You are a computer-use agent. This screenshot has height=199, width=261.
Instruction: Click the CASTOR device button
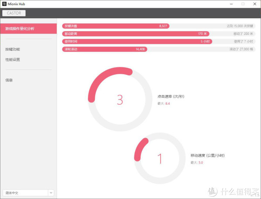[x=14, y=13]
